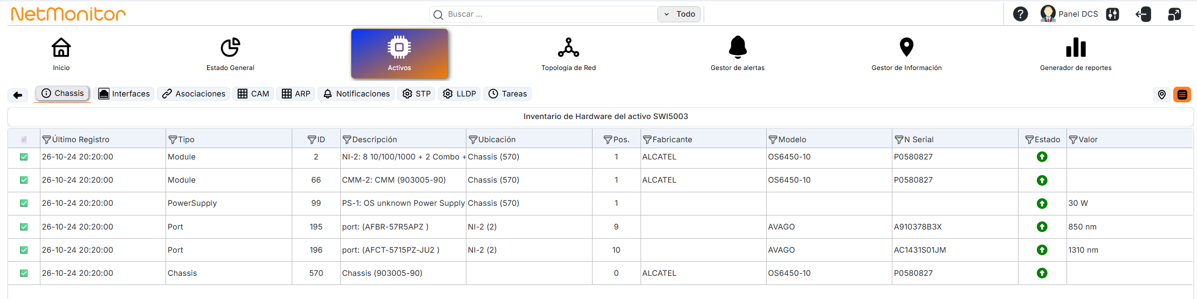1197x299 pixels.
Task: Open the LLDP tab
Action: click(459, 94)
